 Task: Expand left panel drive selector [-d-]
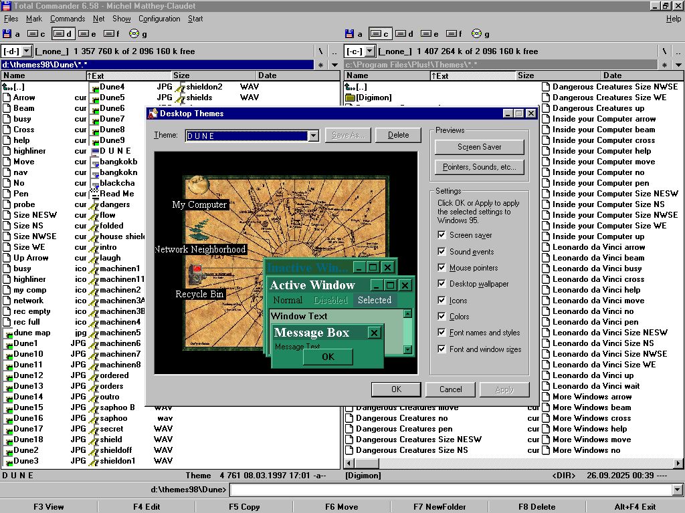27,51
